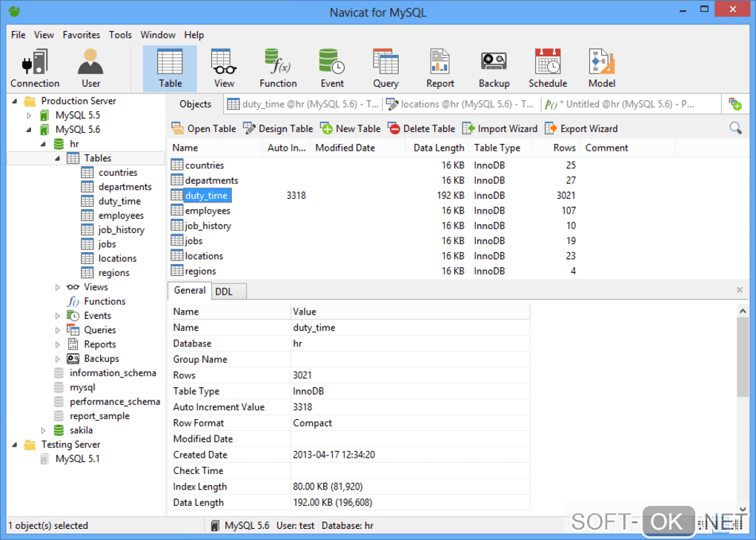Screen dimensions: 756x540
Task: Open the Model toolbar icon
Action: [x=602, y=68]
